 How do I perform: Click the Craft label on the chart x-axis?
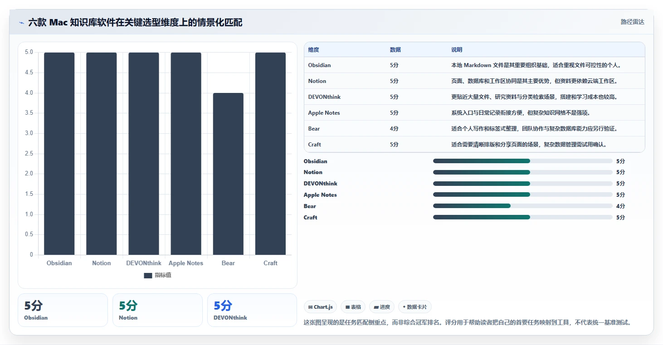(x=270, y=263)
